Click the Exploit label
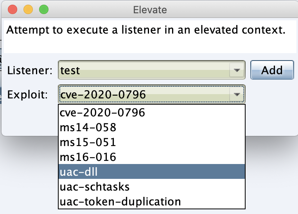This screenshot has height=214, width=298. coord(27,95)
